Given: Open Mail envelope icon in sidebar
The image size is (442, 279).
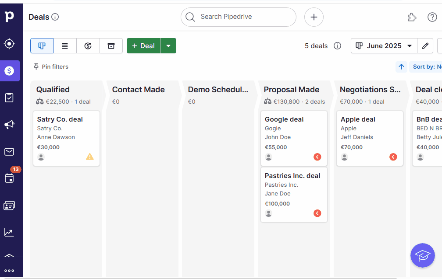Looking at the screenshot, I should pos(9,152).
